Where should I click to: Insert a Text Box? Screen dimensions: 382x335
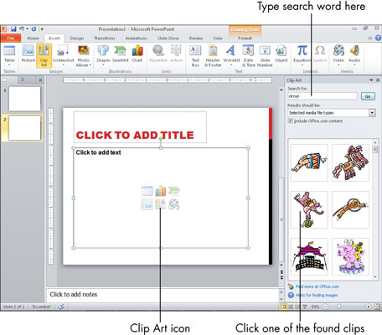[x=195, y=55]
